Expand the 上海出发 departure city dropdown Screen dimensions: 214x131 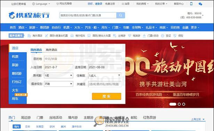[198, 119]
